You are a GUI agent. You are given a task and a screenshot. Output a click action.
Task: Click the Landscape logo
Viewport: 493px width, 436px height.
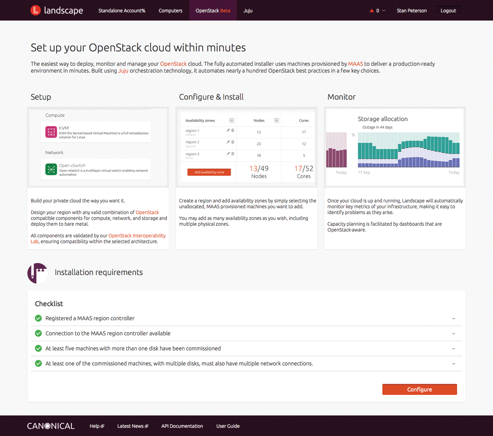(56, 10)
